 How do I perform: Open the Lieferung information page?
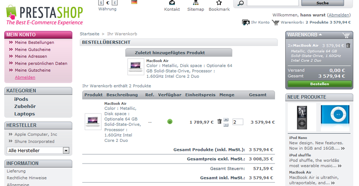click(x=16, y=171)
